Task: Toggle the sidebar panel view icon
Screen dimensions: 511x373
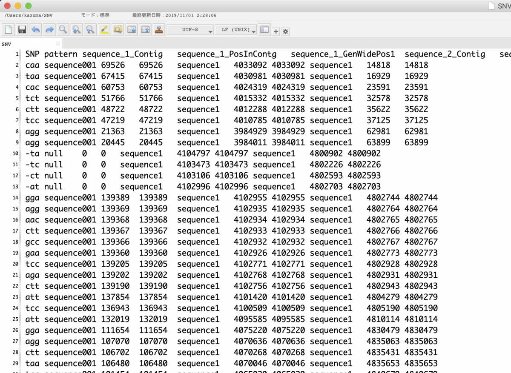Action: pos(264,30)
